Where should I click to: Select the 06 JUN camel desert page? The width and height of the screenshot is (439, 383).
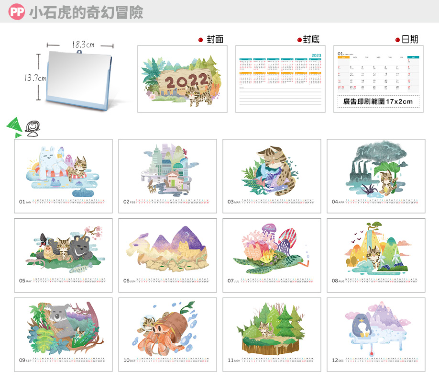tap(167, 255)
